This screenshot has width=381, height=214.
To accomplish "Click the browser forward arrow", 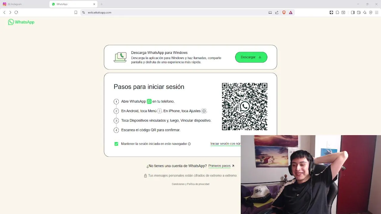I will pos(10,12).
